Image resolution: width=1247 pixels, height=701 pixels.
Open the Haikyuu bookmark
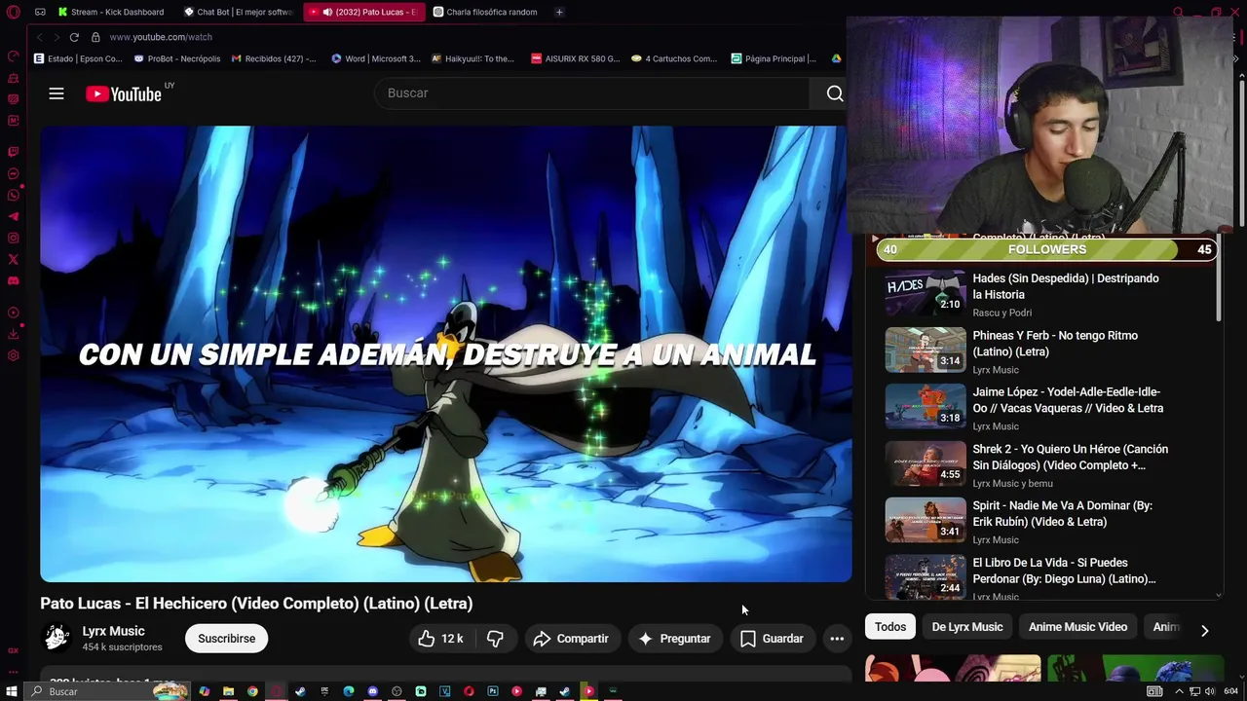pos(472,58)
